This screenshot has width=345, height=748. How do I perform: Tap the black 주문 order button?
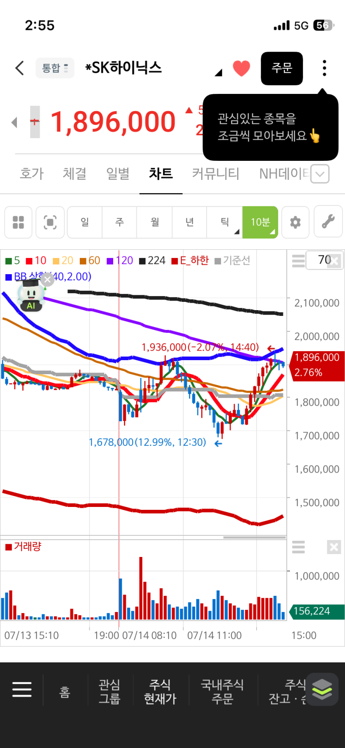tap(282, 68)
